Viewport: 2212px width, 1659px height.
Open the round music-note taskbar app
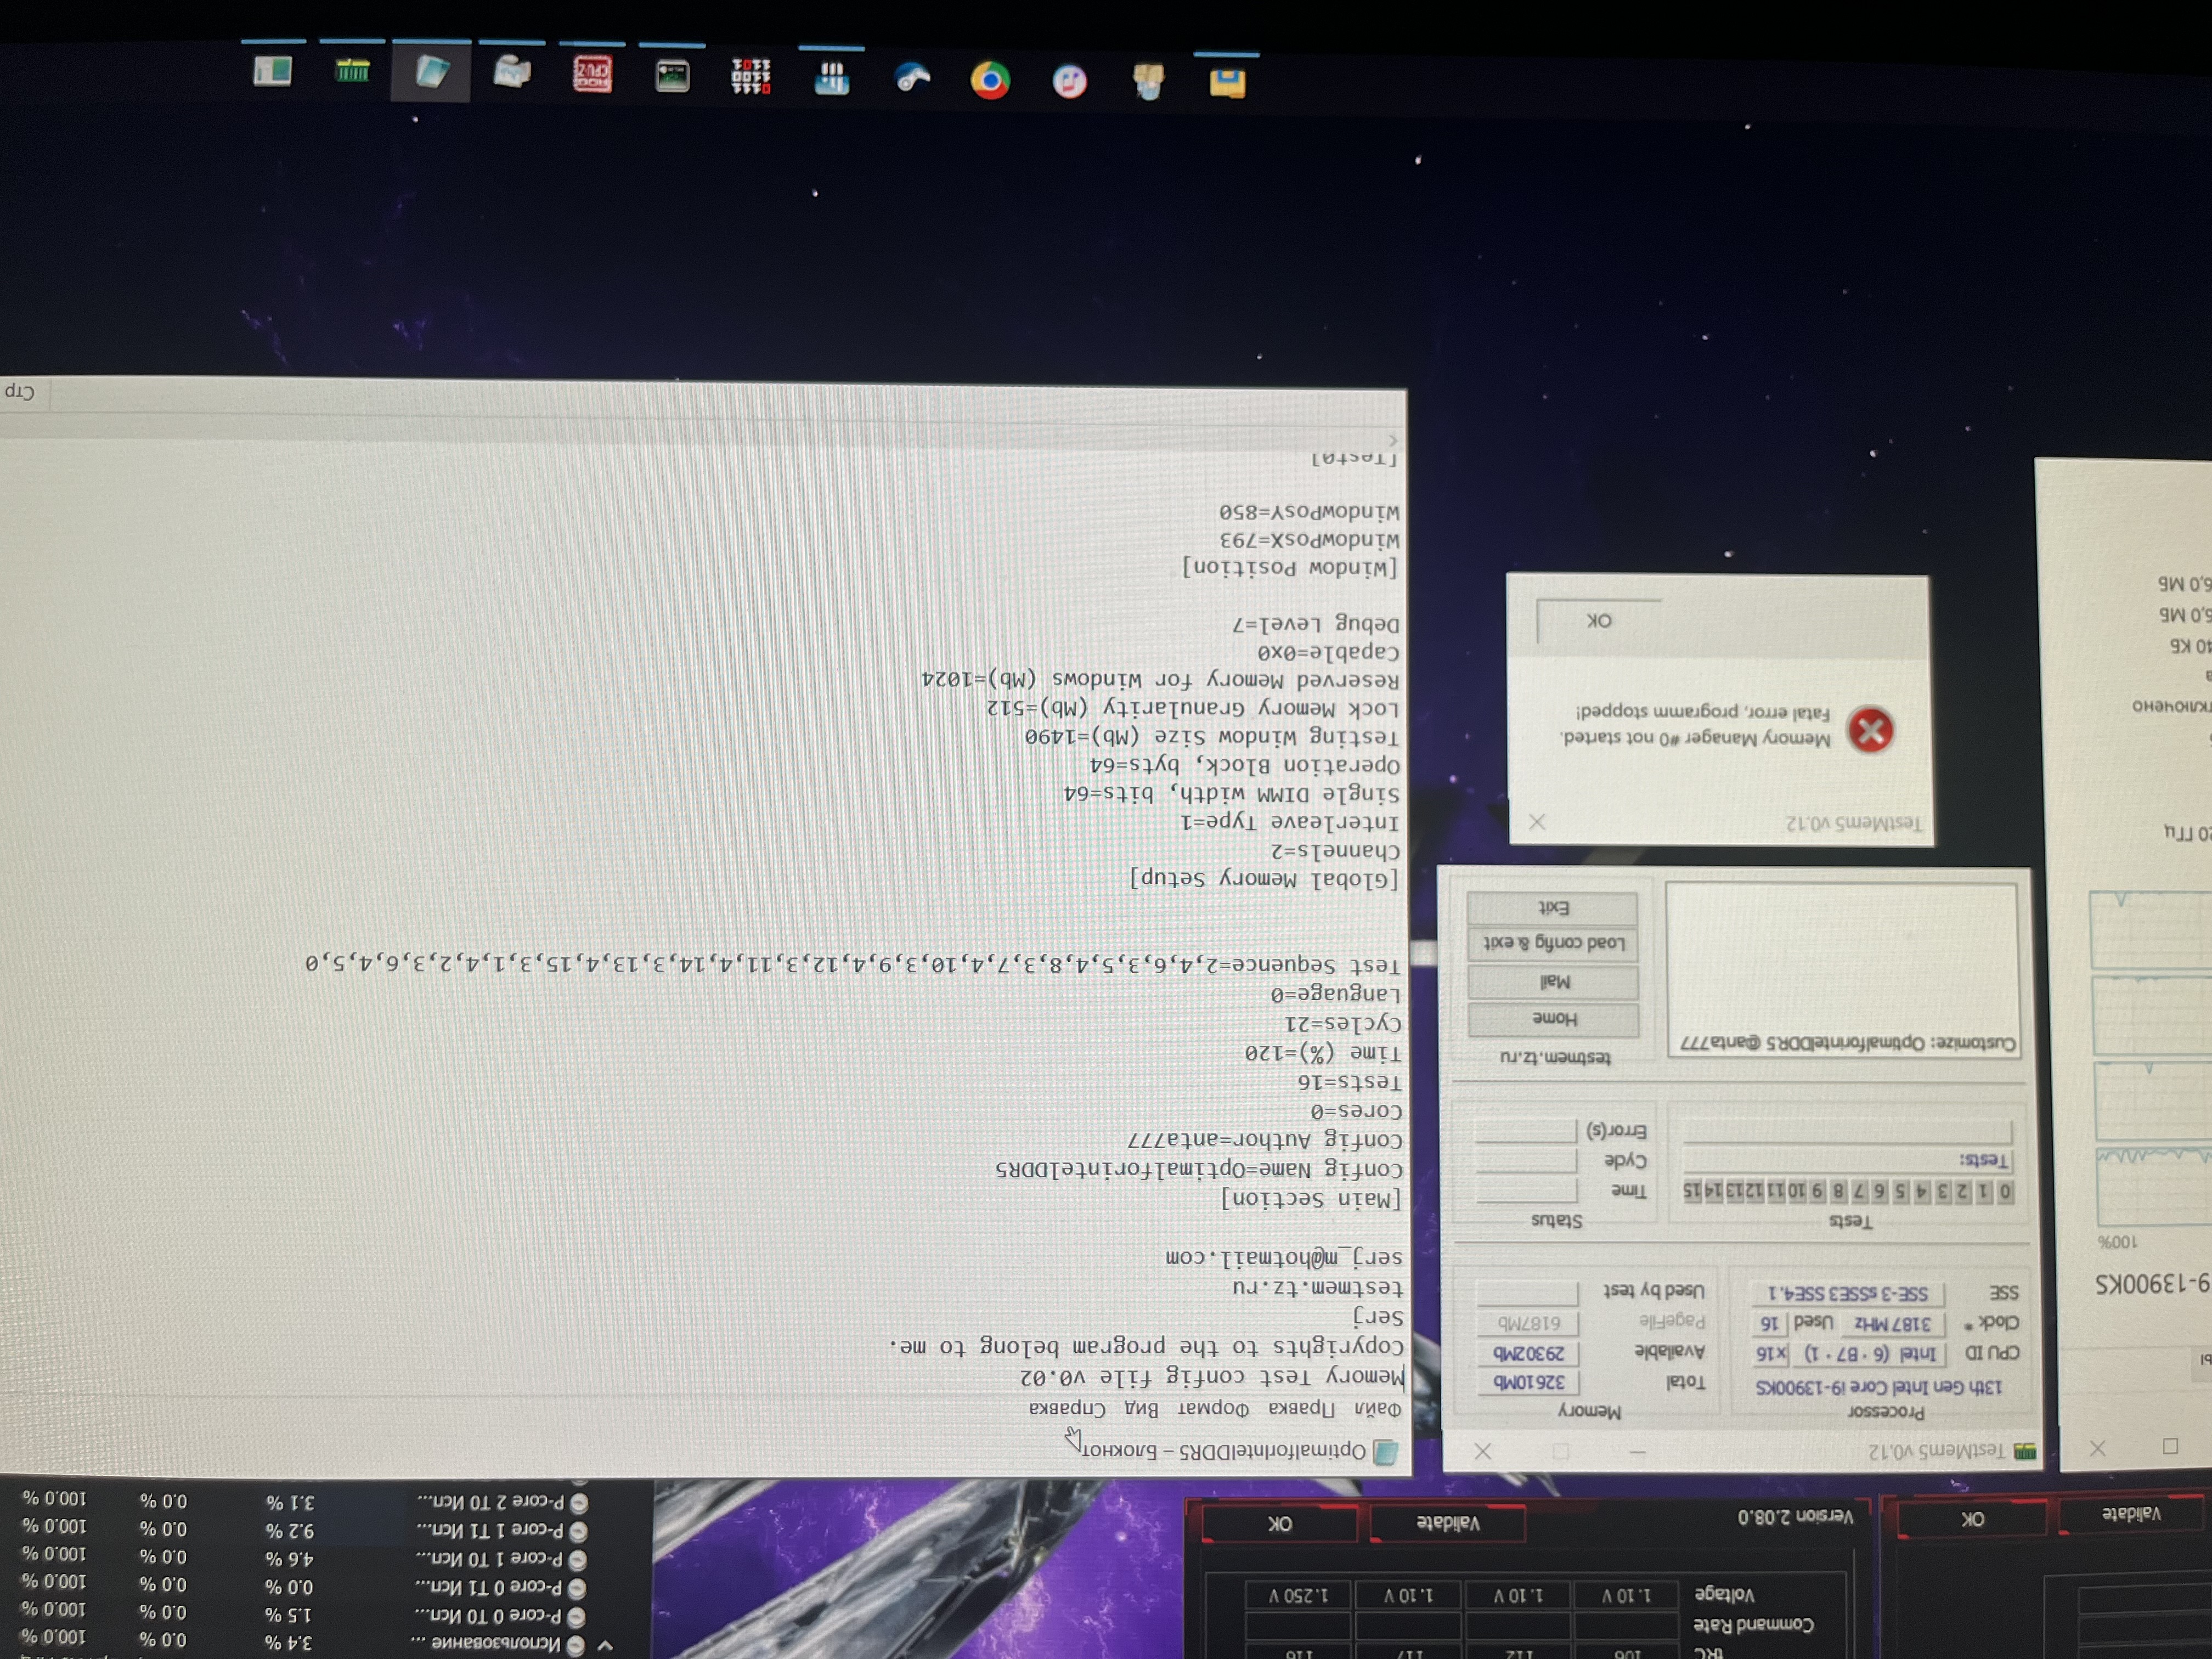(1069, 81)
